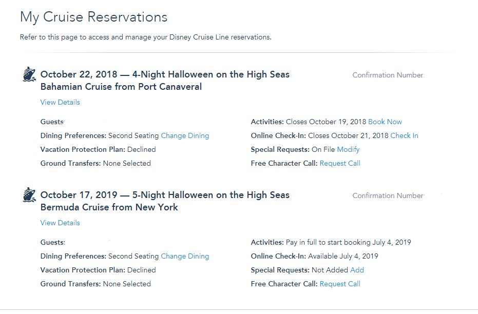This screenshot has height=314, width=478.
Task: Add special requests for Bermuda Cruise
Action: [357, 270]
